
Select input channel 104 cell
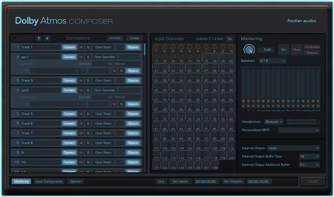[181, 146]
